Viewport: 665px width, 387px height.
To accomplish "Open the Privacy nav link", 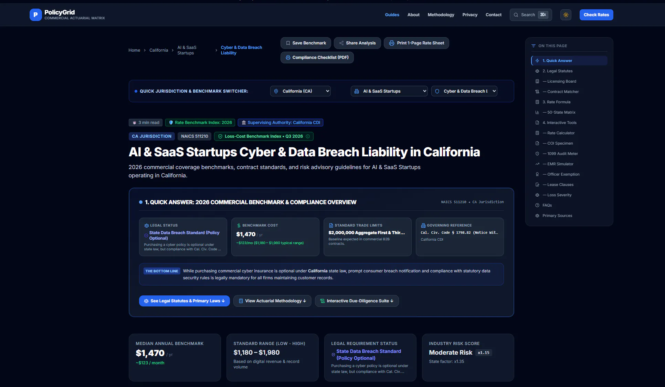I will tap(469, 15).
